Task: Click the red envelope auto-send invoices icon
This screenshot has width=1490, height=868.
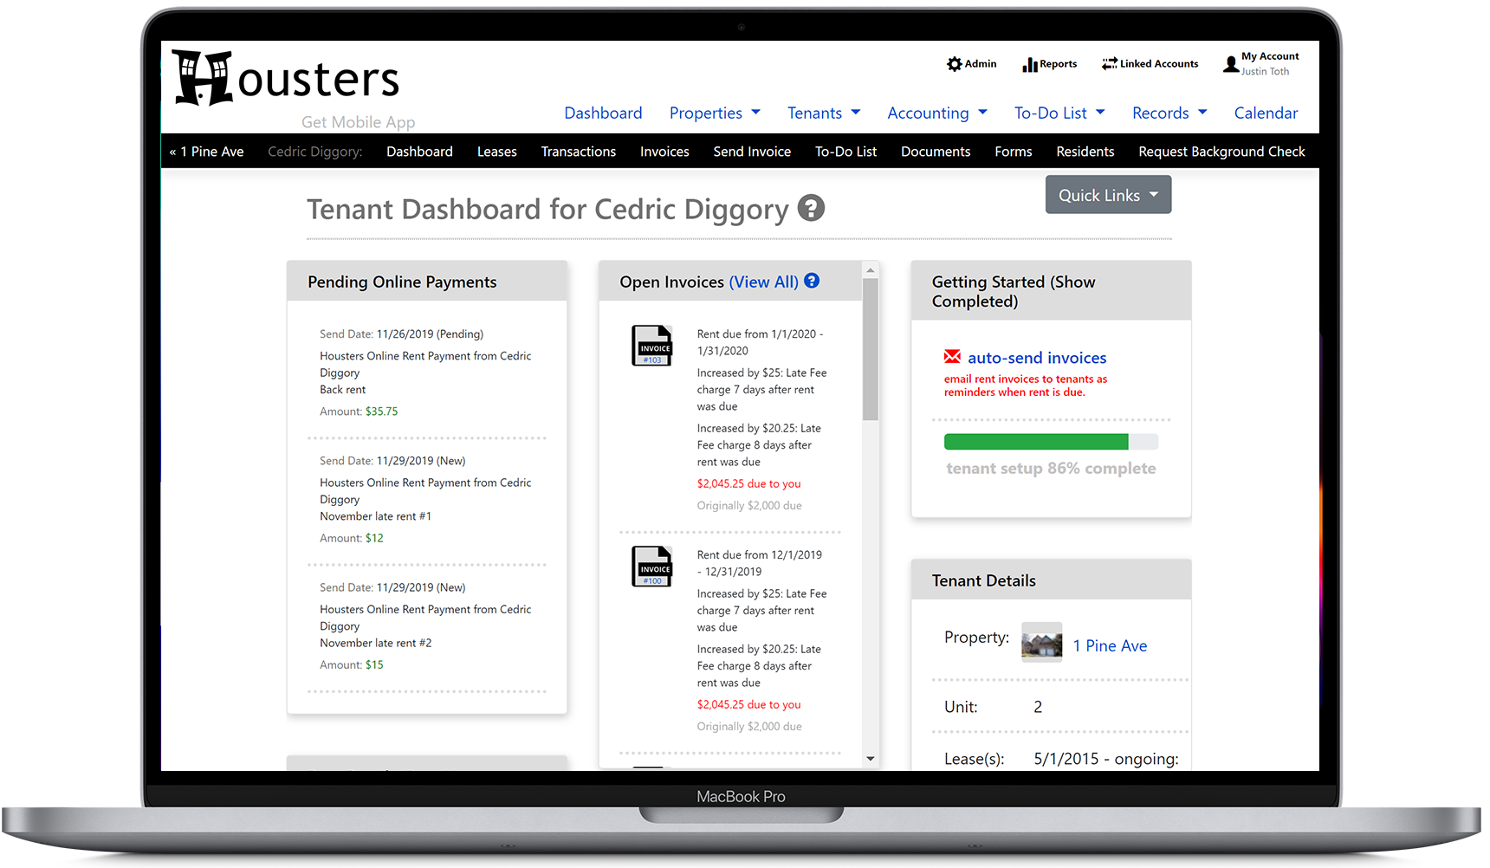Action: pyautogui.click(x=952, y=356)
